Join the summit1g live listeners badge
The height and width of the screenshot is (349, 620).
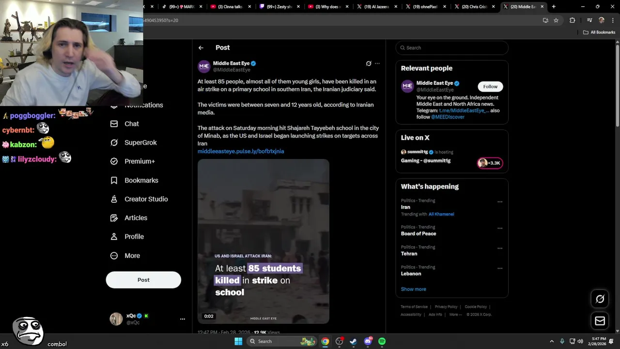click(x=490, y=163)
